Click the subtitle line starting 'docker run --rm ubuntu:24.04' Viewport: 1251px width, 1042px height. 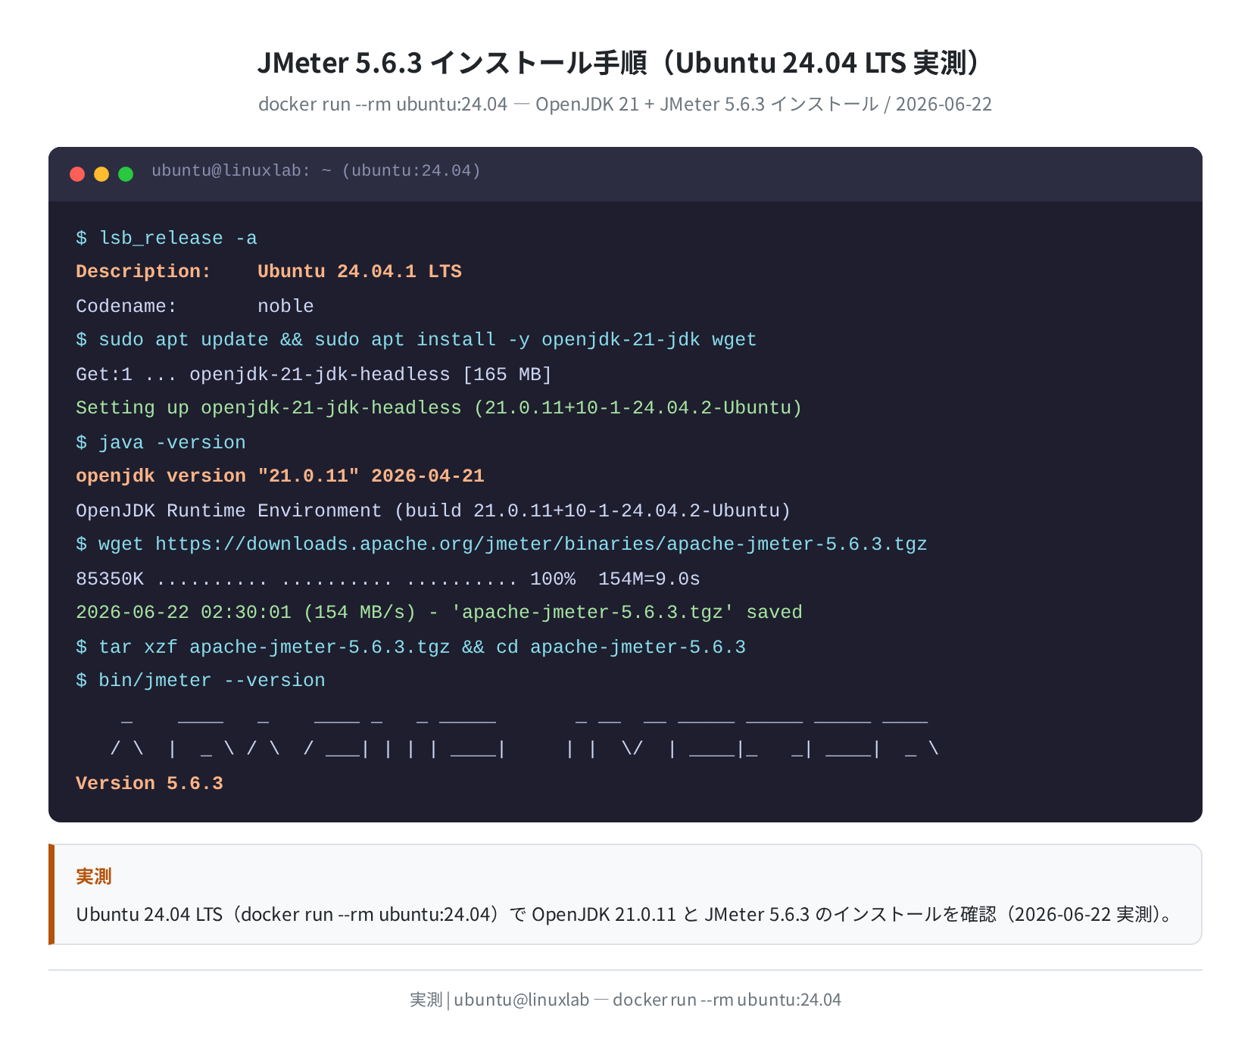click(x=625, y=105)
